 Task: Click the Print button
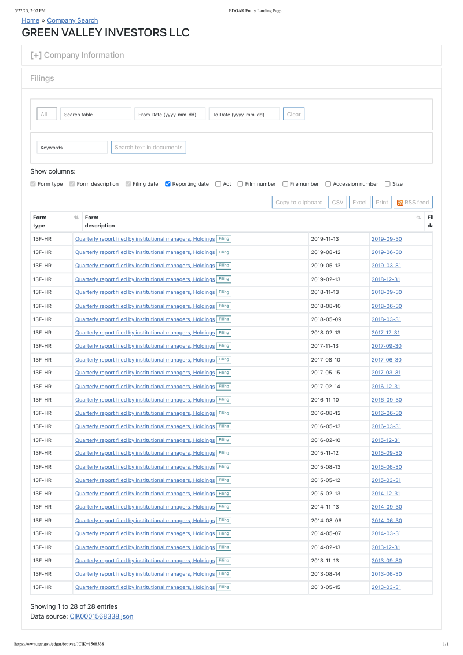pyautogui.click(x=382, y=202)
